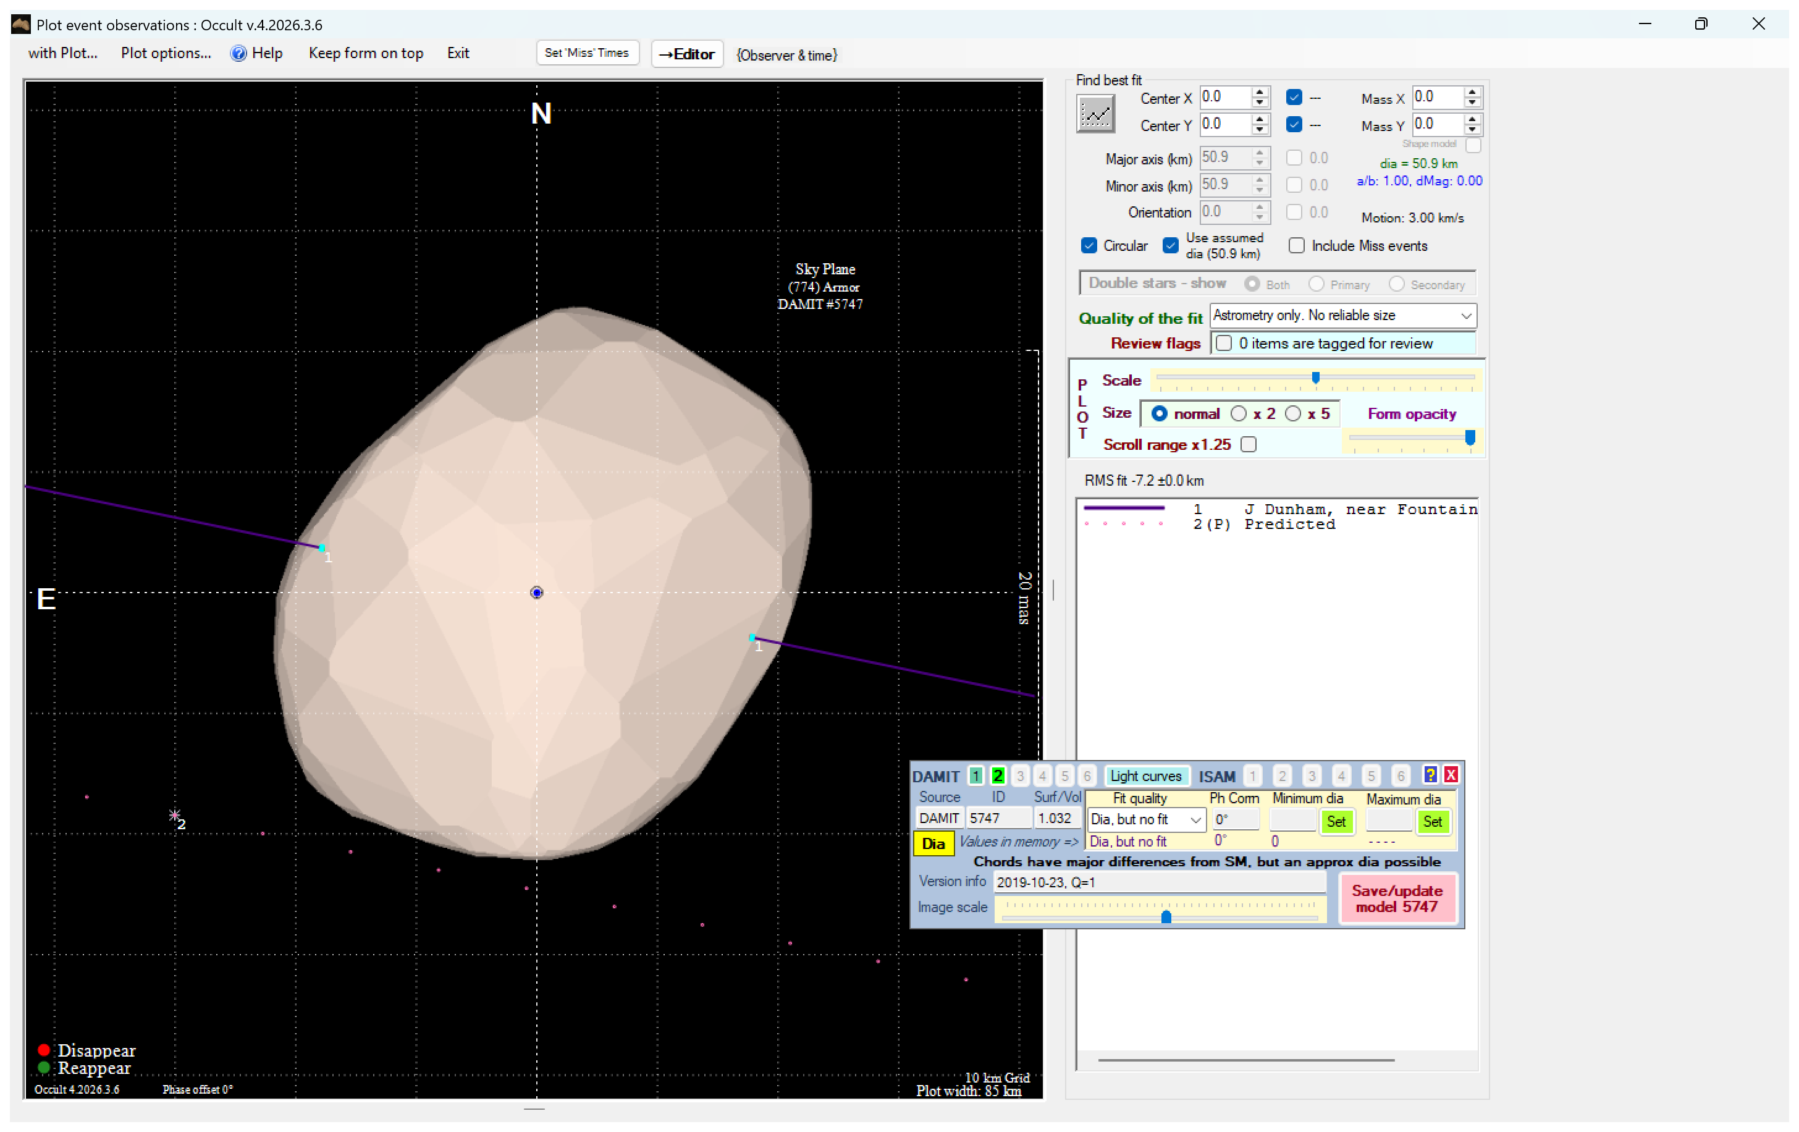Click the find best fit graph icon
This screenshot has height=1132, width=1799.
pos(1095,114)
